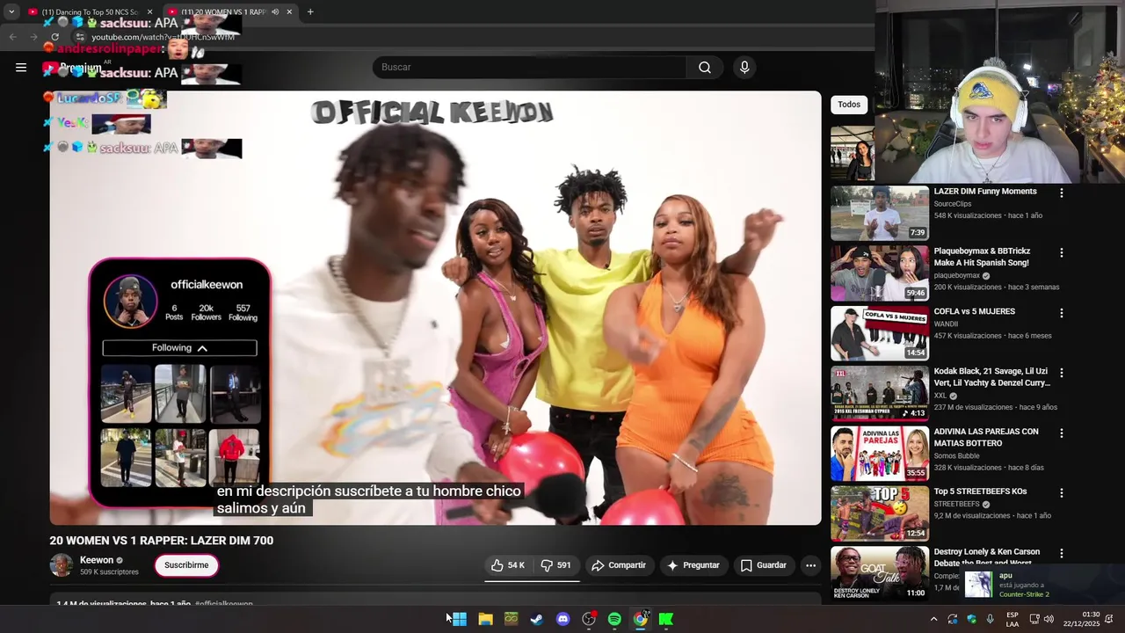This screenshot has height=633, width=1125.
Task: Open the tab search dropdown arrow
Action: pos(11,11)
